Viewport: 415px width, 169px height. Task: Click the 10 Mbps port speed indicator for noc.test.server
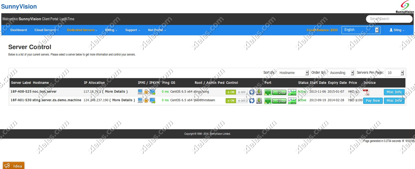pos(279,92)
